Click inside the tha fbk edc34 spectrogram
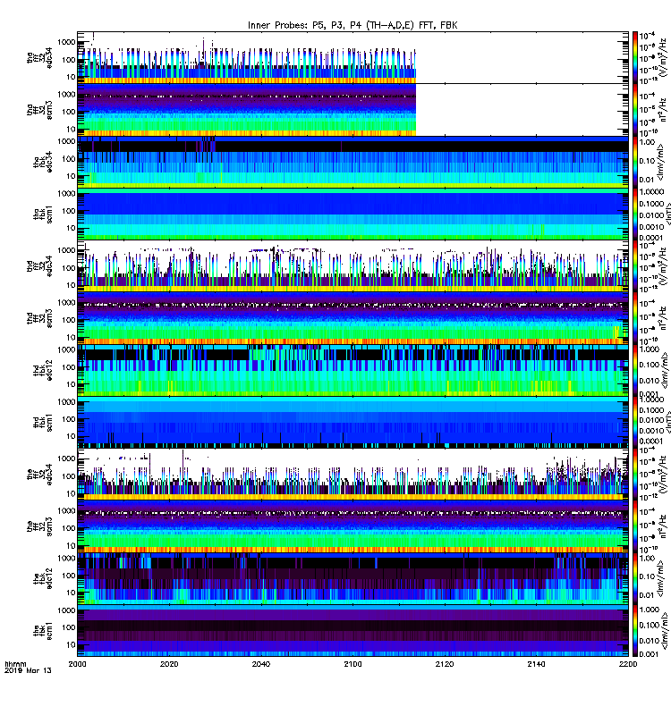 click(x=352, y=162)
